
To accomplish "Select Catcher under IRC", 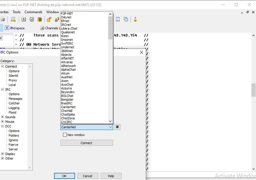I will coord(14,103).
